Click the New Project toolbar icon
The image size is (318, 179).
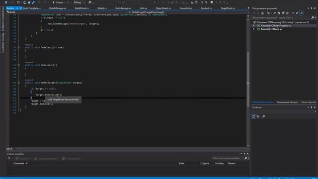click(18, 2)
